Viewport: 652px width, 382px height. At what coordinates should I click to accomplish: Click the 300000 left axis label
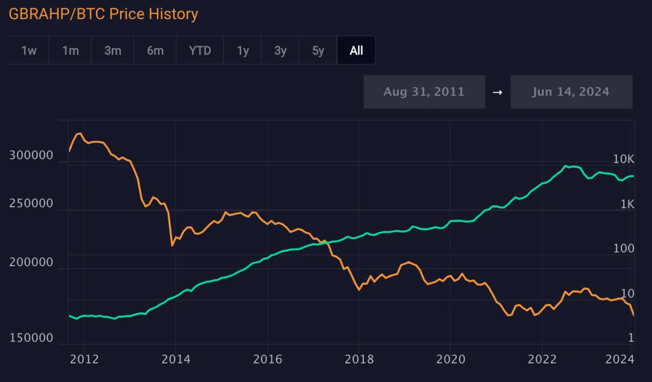31,156
